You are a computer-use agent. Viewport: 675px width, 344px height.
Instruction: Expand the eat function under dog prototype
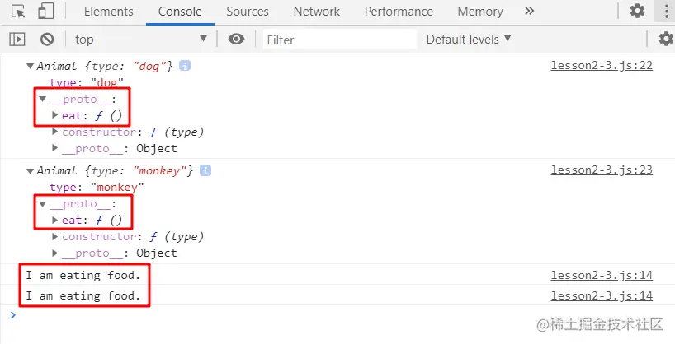coord(55,116)
